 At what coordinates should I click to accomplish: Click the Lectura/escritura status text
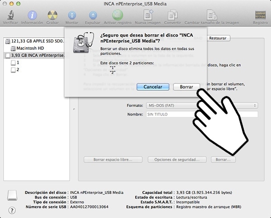tap(191, 198)
